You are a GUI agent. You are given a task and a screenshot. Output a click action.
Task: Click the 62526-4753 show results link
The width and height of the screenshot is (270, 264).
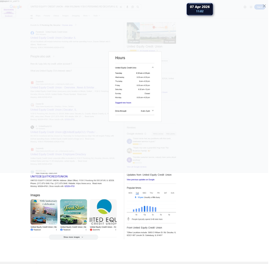[70, 186]
